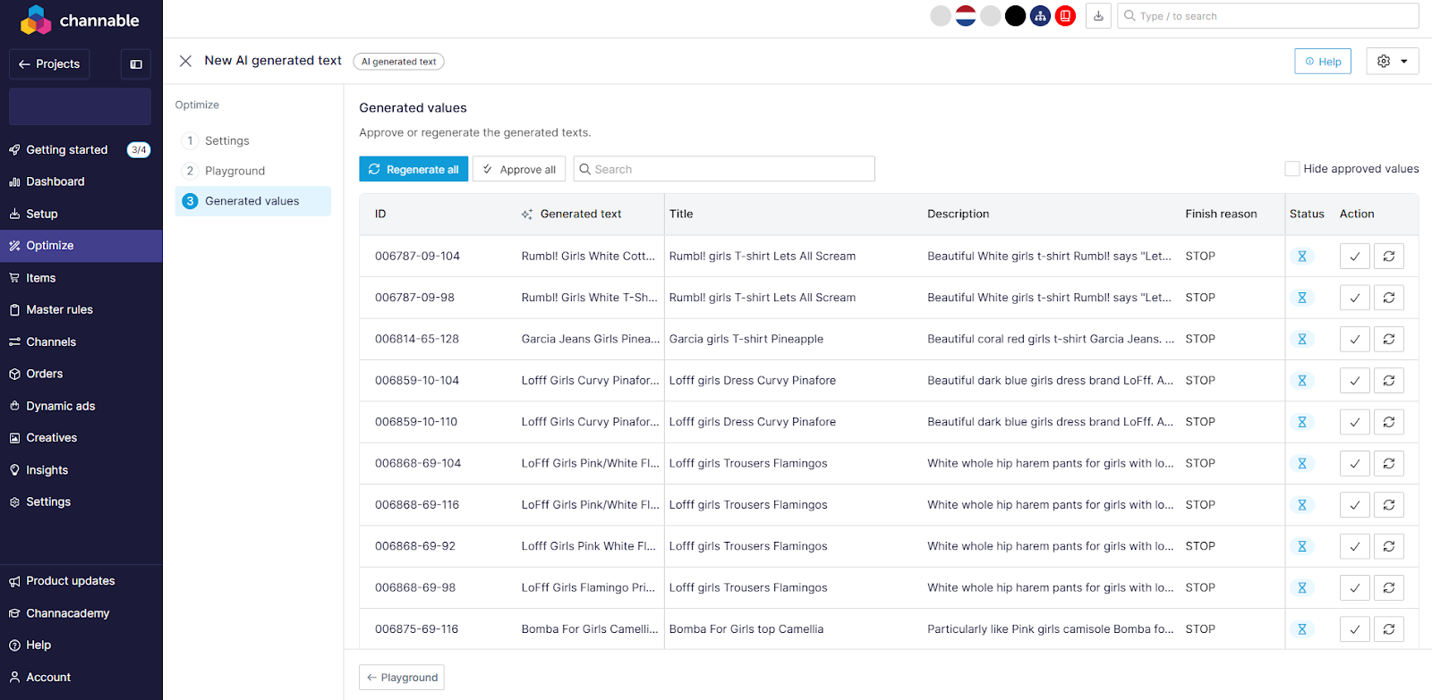Open the Playground step in Optimize

click(234, 171)
